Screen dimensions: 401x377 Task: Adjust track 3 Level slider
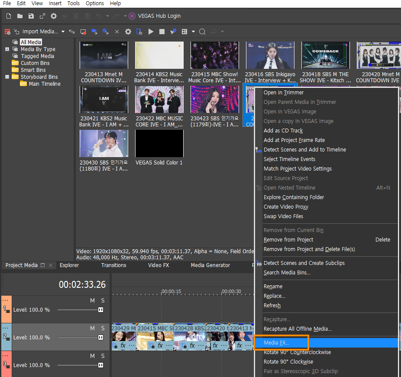click(x=80, y=365)
